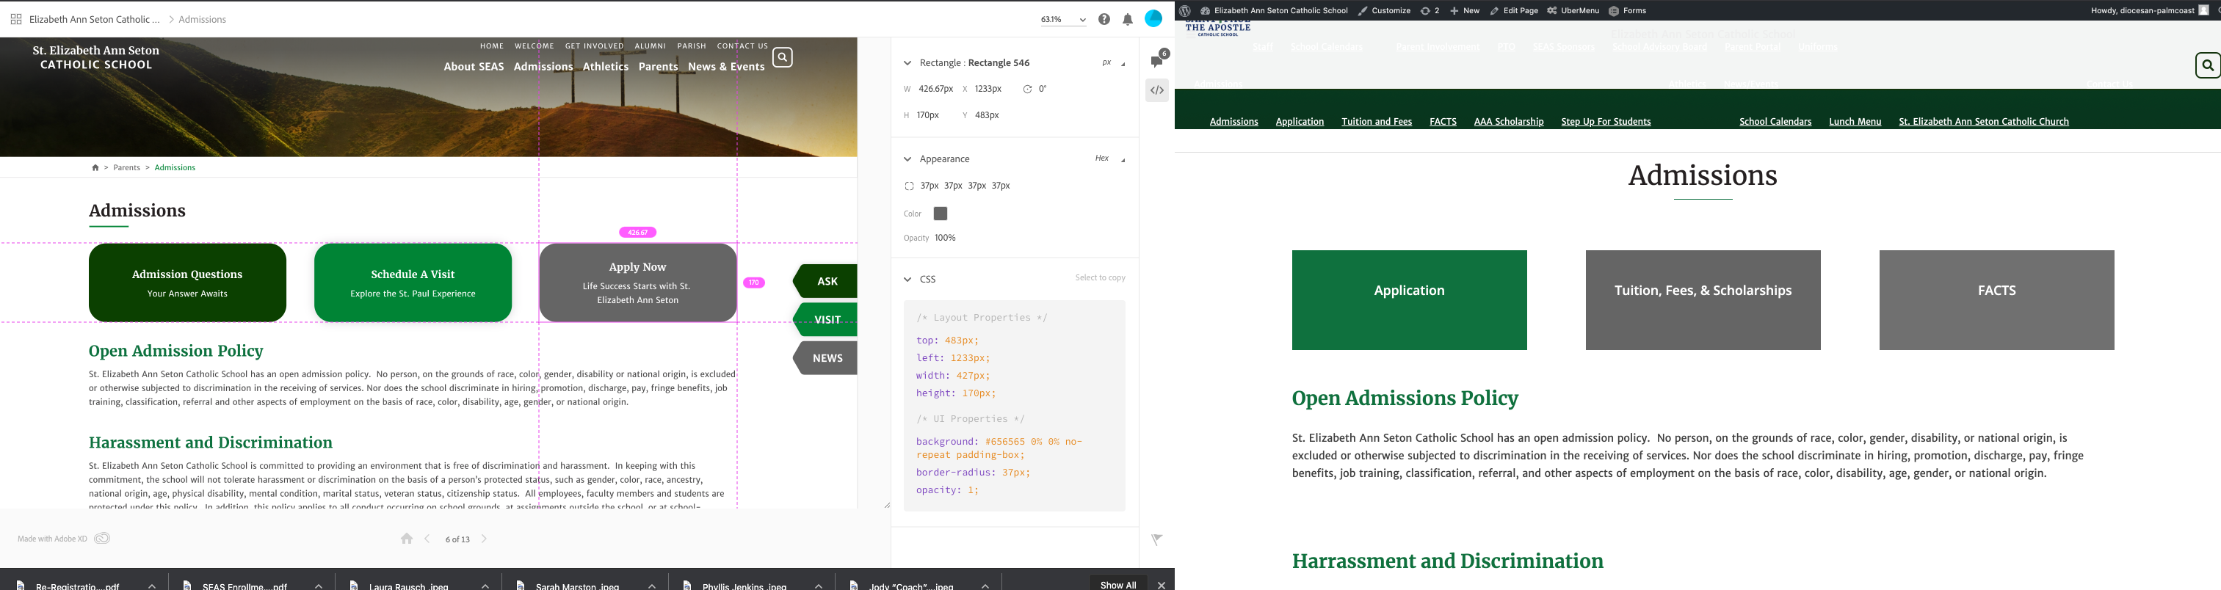2221x590 pixels.
Task: Click the Creative Cloud icon in footer
Action: 102,539
